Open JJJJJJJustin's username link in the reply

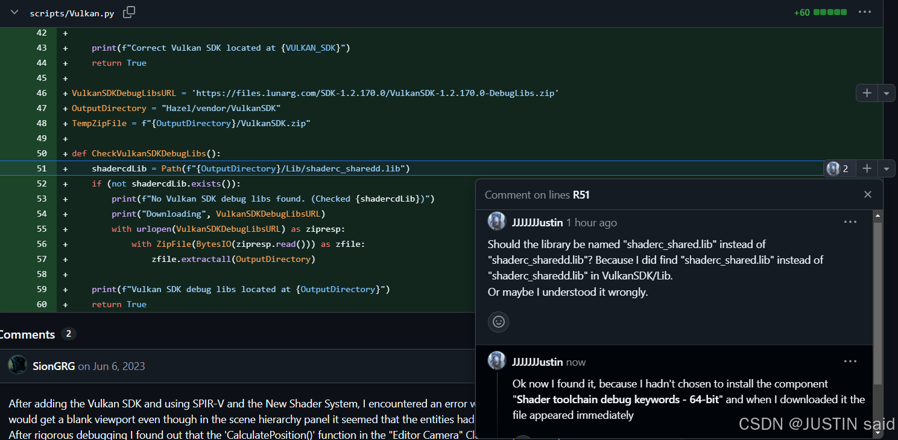point(537,362)
